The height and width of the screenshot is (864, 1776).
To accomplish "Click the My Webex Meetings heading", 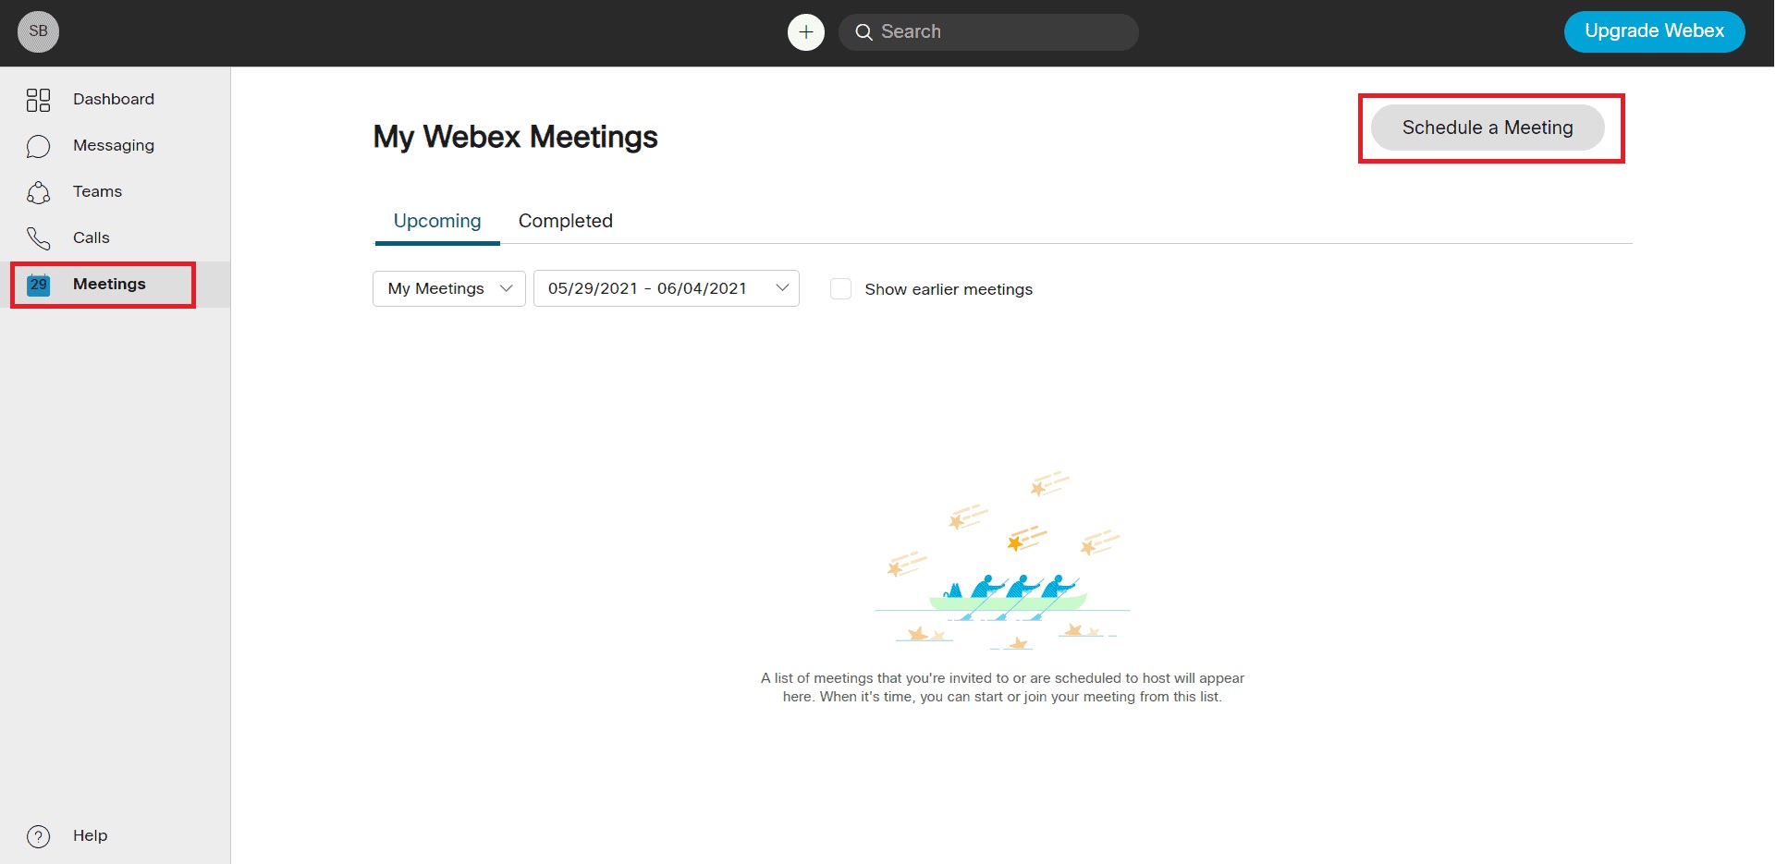I will 515,137.
